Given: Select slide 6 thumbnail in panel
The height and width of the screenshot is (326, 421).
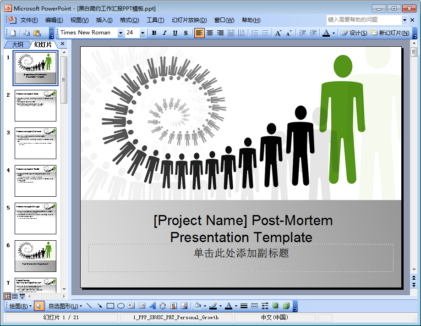Looking at the screenshot, I should [x=35, y=256].
